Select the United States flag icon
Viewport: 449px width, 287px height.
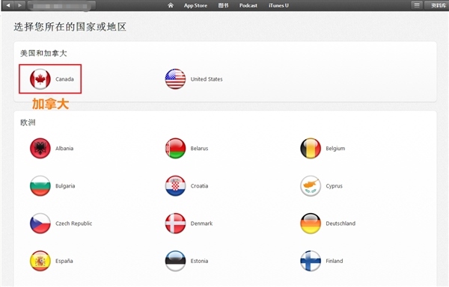point(175,79)
